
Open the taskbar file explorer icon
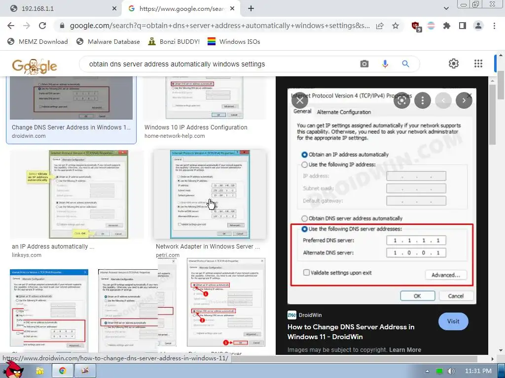39,371
